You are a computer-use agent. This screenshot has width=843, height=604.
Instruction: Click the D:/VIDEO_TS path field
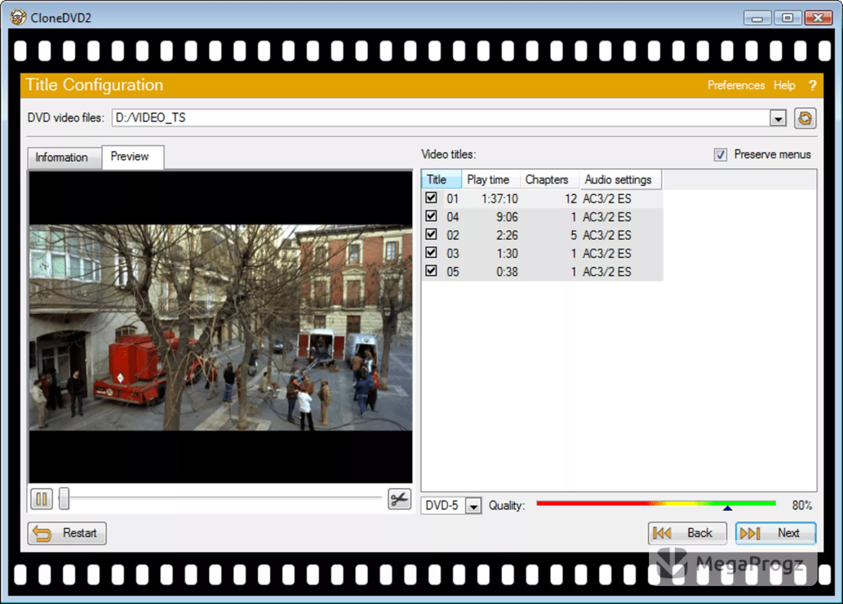[x=441, y=118]
